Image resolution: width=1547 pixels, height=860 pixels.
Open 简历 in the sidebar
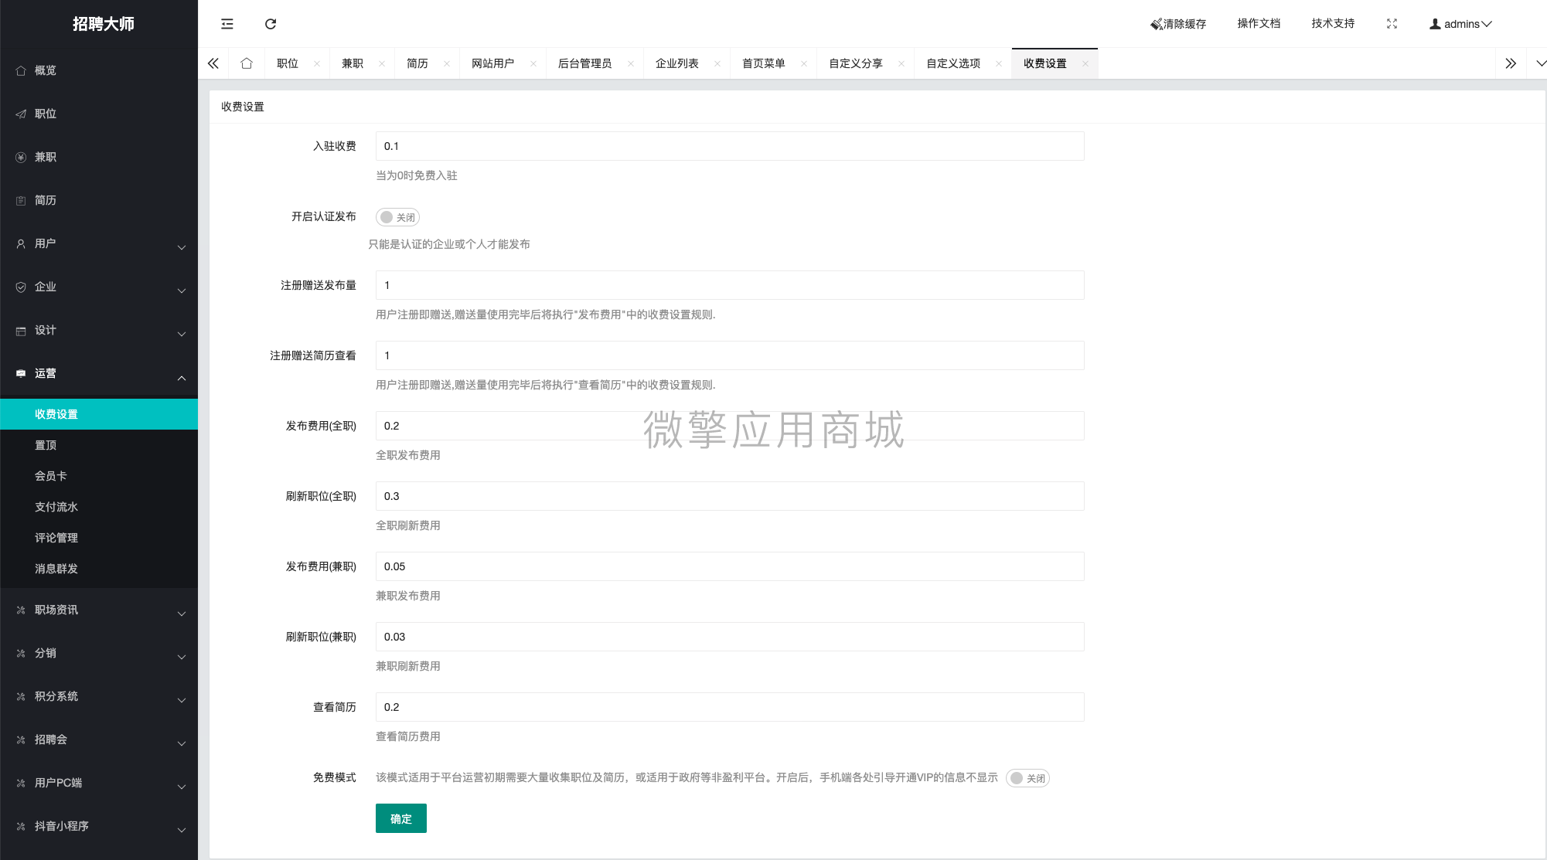pyautogui.click(x=99, y=200)
